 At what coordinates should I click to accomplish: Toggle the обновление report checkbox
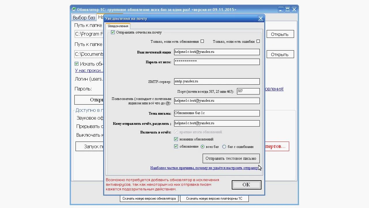click(176, 146)
